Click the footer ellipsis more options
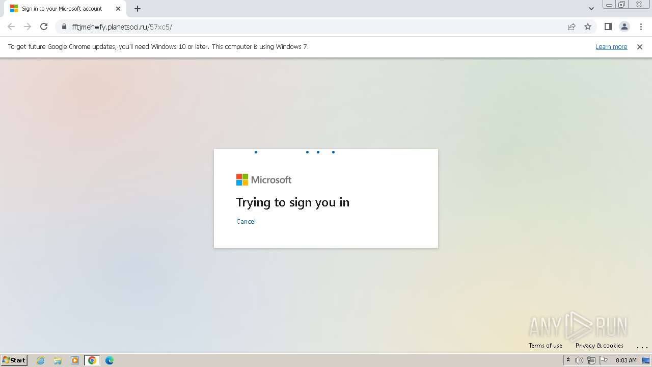652x367 pixels. (642, 347)
